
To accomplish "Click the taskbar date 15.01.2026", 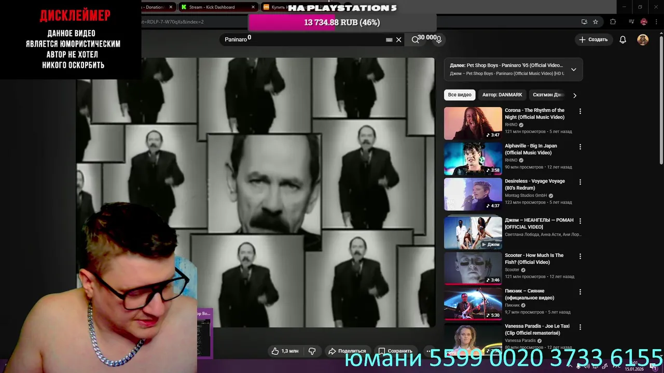I will [633, 369].
